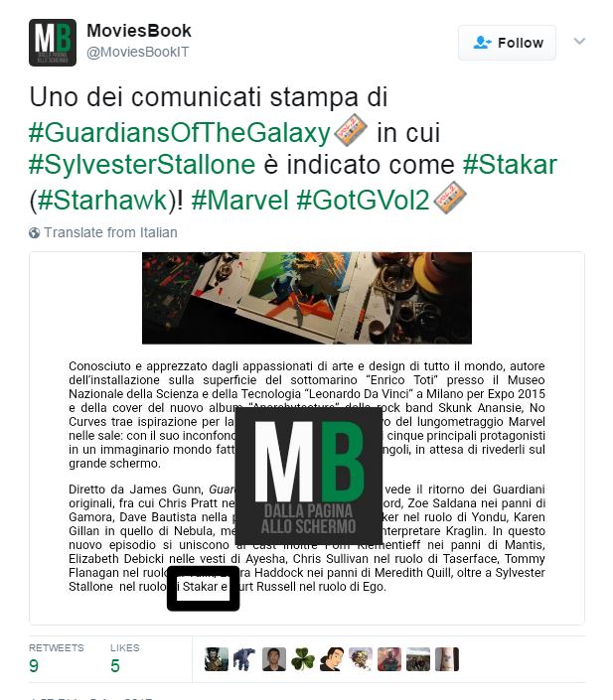Image resolution: width=613 pixels, height=700 pixels.
Task: Open the cartoon man avatar in likers
Action: pyautogui.click(x=332, y=659)
